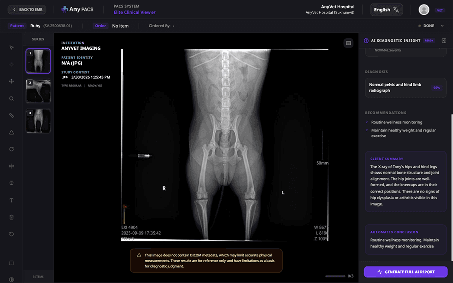Choose the triangle angle tool
Image resolution: width=453 pixels, height=283 pixels.
tap(11, 132)
